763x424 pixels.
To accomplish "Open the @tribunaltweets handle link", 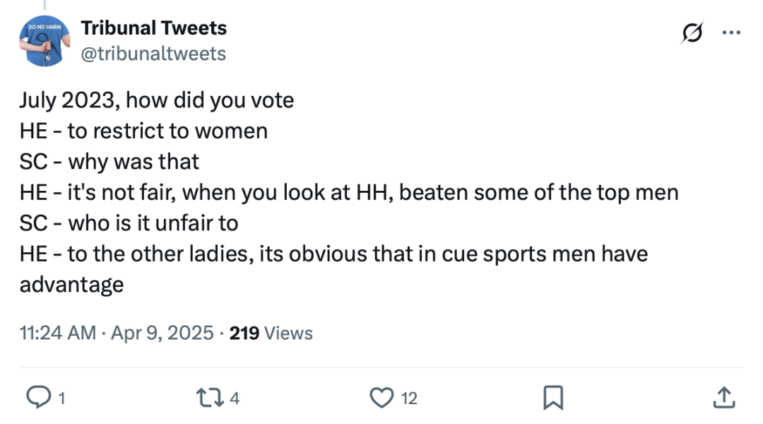I will (x=154, y=54).
